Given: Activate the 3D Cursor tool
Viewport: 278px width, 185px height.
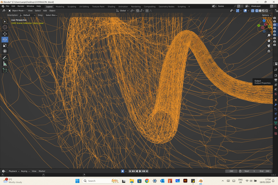Looking at the screenshot, I should (5, 27).
